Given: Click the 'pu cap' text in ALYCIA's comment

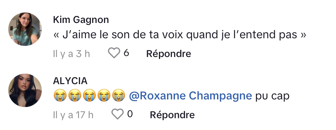Looking at the screenshot, I should coord(272,96).
